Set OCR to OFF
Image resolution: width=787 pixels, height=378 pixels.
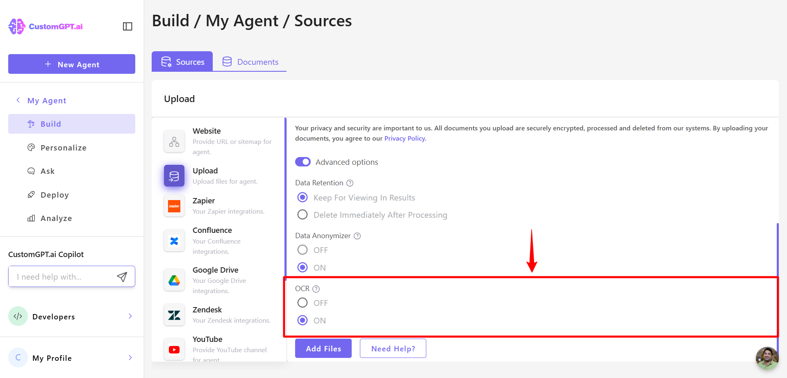pyautogui.click(x=303, y=303)
